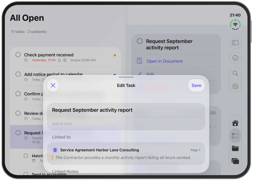Screen dimensions: 253x180
Task: Click the calendar icon under Match subtask
Action: [33, 161]
